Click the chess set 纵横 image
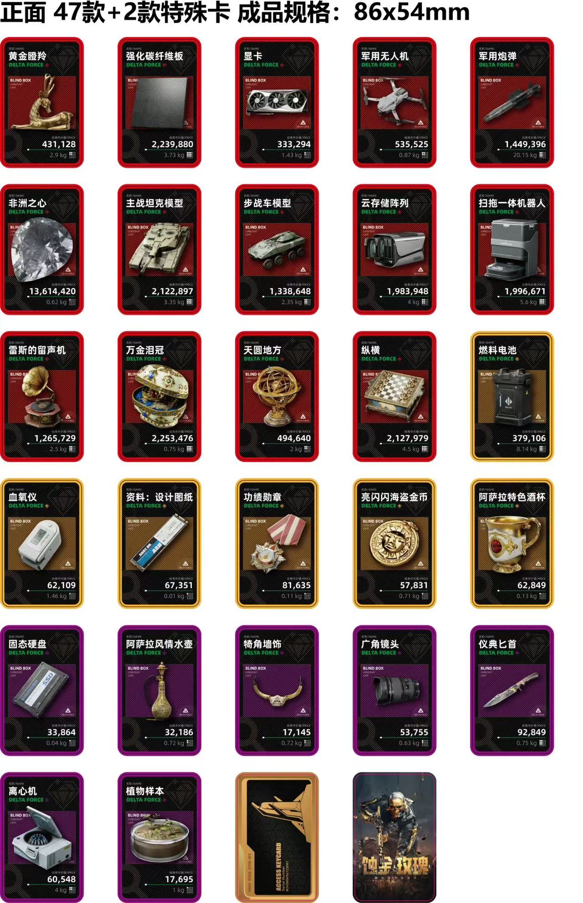583x903 pixels. pos(394,397)
